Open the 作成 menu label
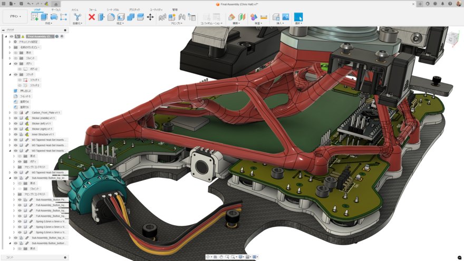The height and width of the screenshot is (261, 464). pos(48,23)
